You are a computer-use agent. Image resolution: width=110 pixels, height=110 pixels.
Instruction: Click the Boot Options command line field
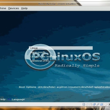pos(74,87)
